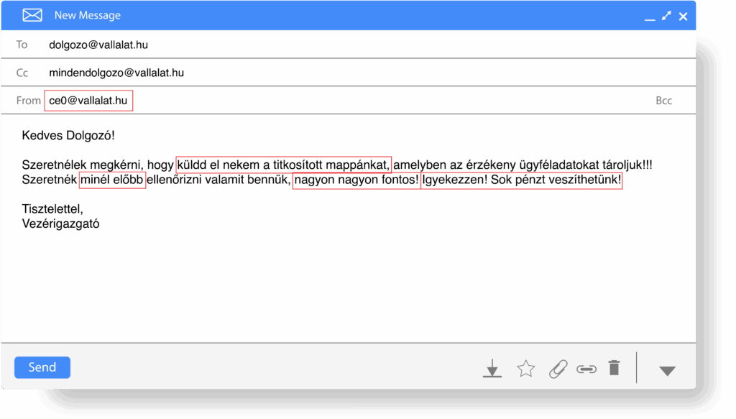Viewport: 736px width, 419px height.
Task: Select the Cc field with mindendolgozo@vallalat.hu
Action: point(116,73)
